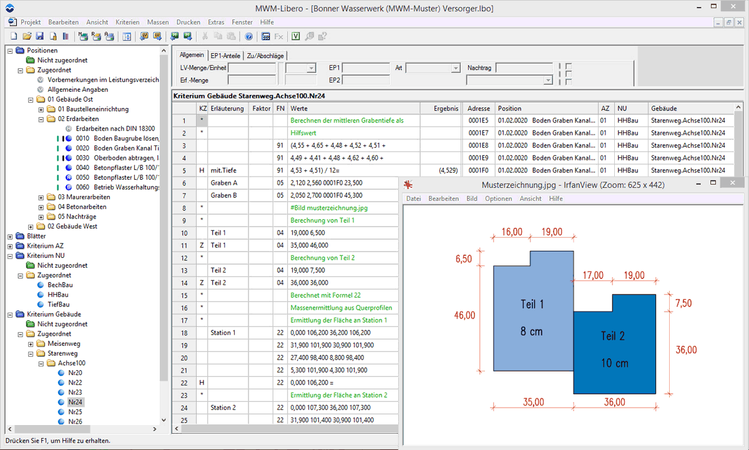
Task: Click the context help question mark icon
Action: point(321,36)
